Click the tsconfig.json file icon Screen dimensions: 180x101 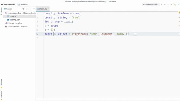[8, 20]
